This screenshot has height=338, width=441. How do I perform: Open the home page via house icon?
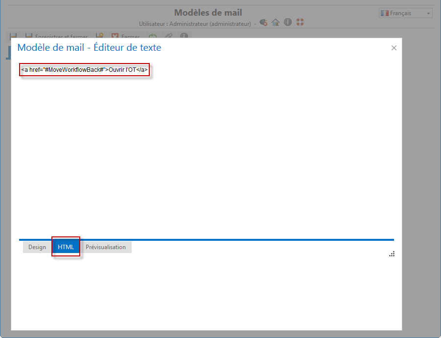click(275, 22)
